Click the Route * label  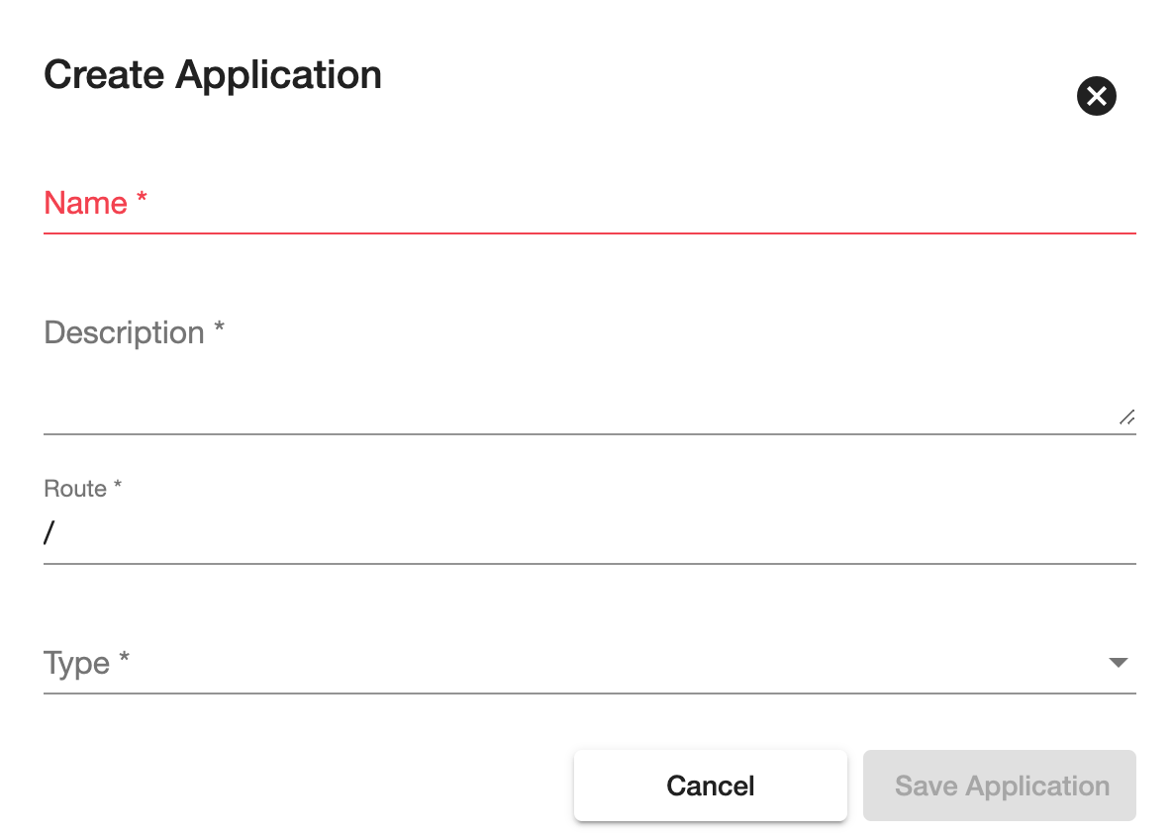pyautogui.click(x=82, y=489)
